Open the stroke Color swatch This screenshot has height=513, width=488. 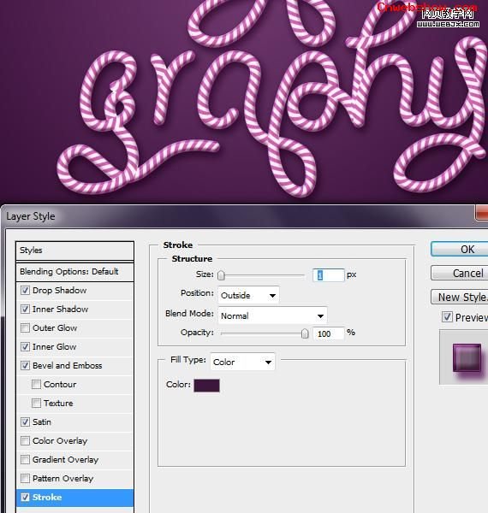(206, 385)
